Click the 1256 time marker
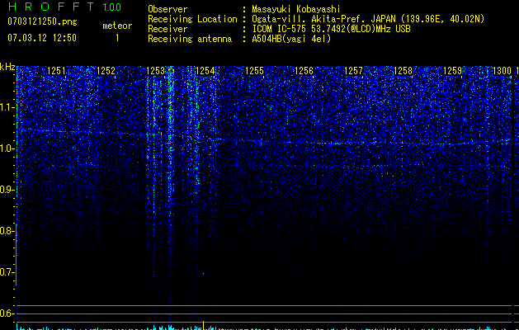The image size is (519, 330). [x=304, y=71]
